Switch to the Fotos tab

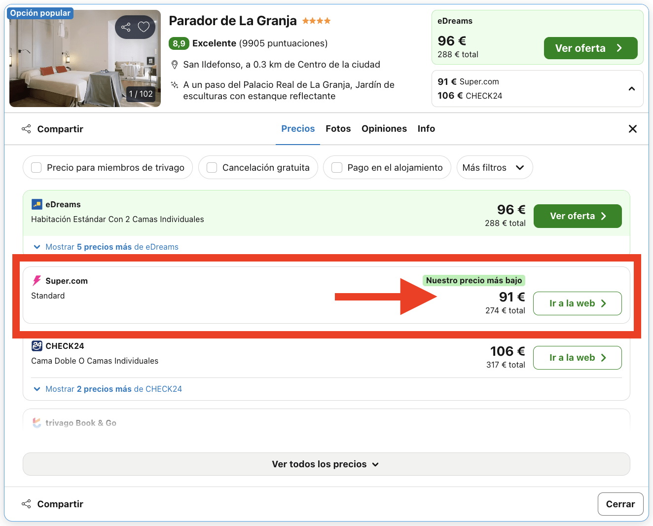tap(338, 129)
